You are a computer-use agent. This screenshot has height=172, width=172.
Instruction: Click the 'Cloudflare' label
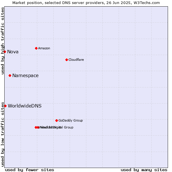[x=76, y=60]
